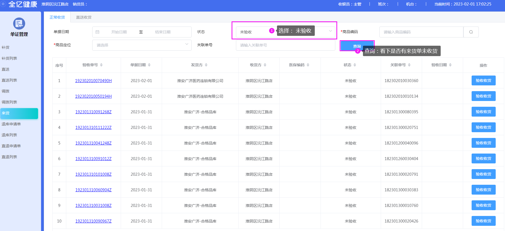The height and width of the screenshot is (231, 505).
Task: Open 调拨 in the sidebar
Action: click(5, 91)
